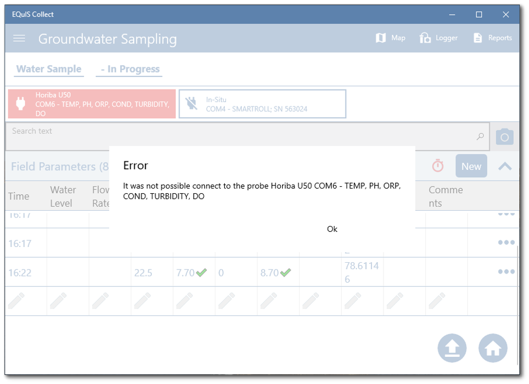Image resolution: width=529 pixels, height=384 pixels.
Task: Open the Reports page
Action: (x=493, y=38)
